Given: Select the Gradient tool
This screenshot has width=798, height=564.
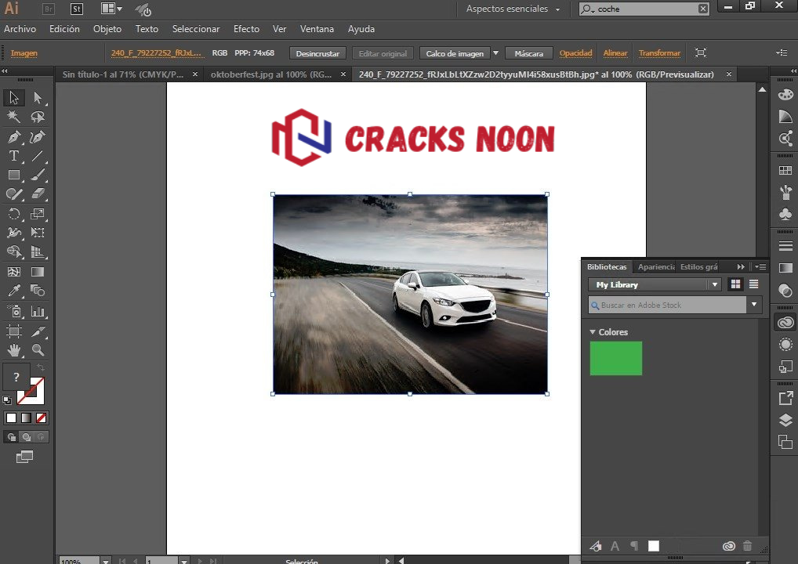Looking at the screenshot, I should click(37, 272).
